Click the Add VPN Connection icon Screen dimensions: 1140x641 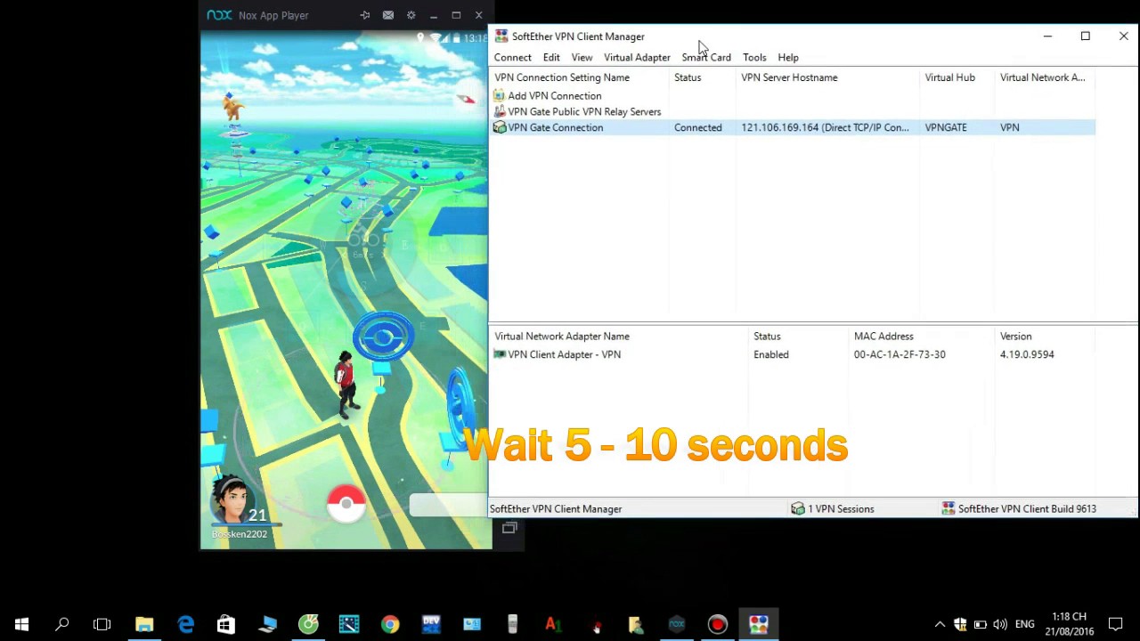500,95
